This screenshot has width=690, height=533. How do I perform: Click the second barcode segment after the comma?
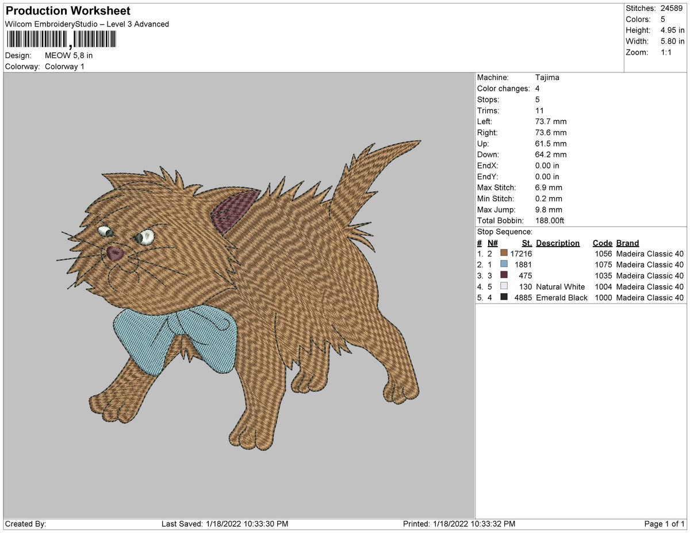95,39
